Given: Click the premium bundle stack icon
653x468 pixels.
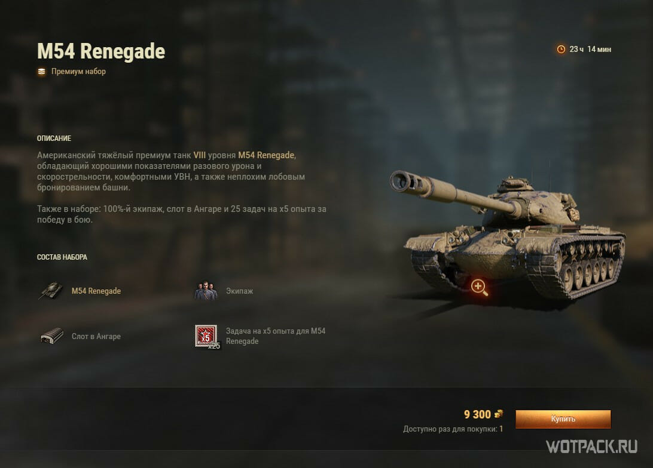Looking at the screenshot, I should tap(42, 72).
